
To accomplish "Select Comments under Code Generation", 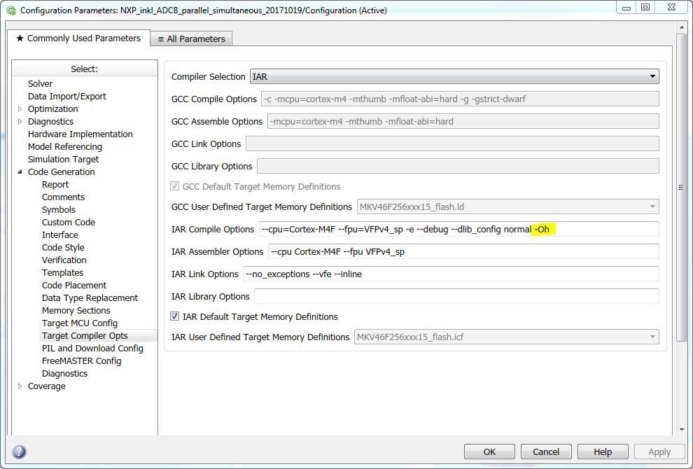I will pos(63,197).
